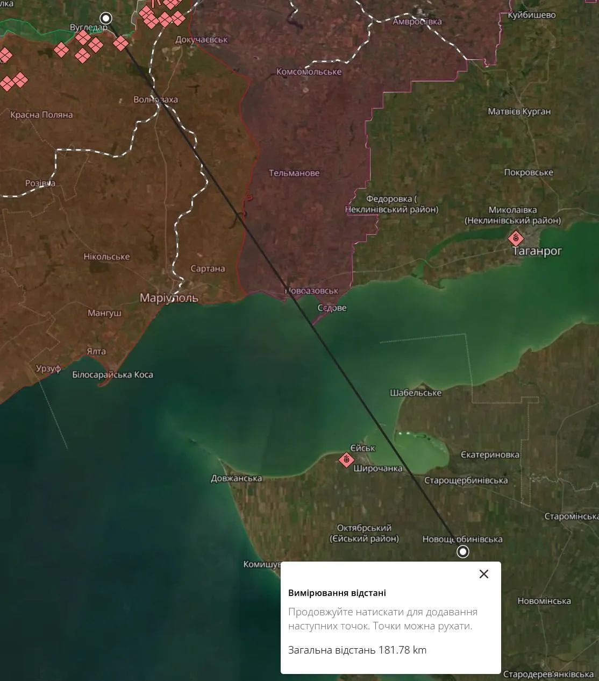Click the measurement start point near Вугледар
This screenshot has height=681, width=599.
(106, 18)
